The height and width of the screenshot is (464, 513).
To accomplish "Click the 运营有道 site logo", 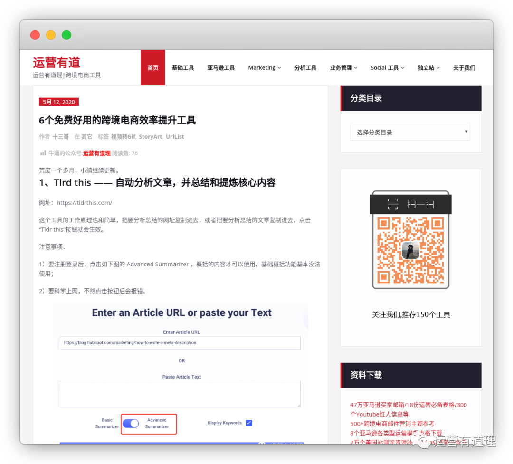I will (57, 63).
